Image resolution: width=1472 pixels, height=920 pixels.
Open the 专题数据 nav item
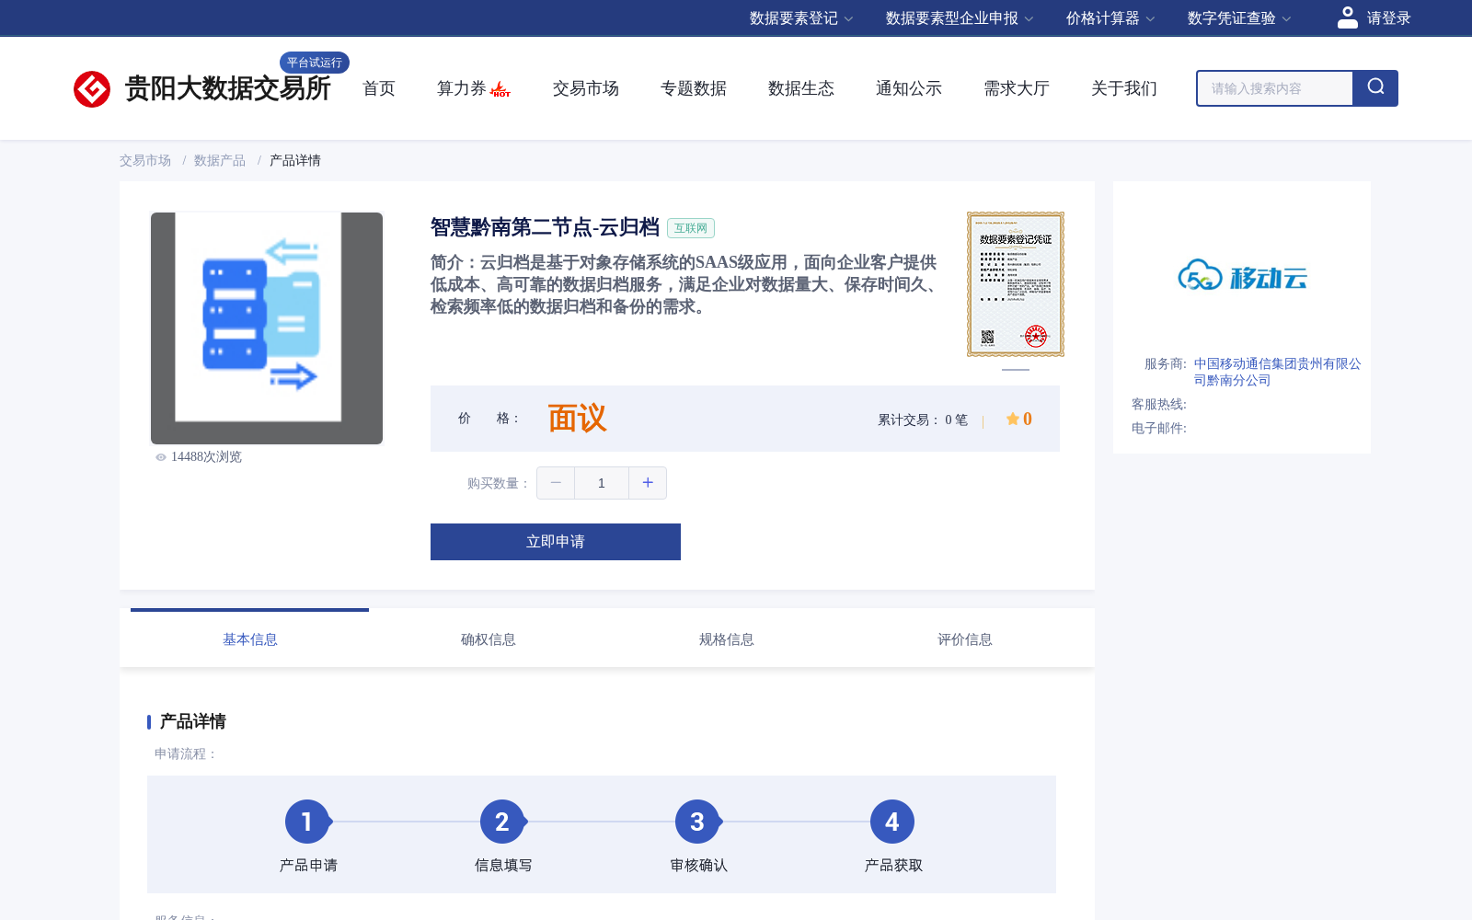click(694, 88)
